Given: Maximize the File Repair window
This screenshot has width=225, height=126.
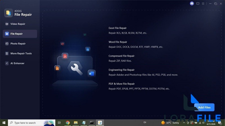Looking at the screenshot, I should [x=216, y=4].
